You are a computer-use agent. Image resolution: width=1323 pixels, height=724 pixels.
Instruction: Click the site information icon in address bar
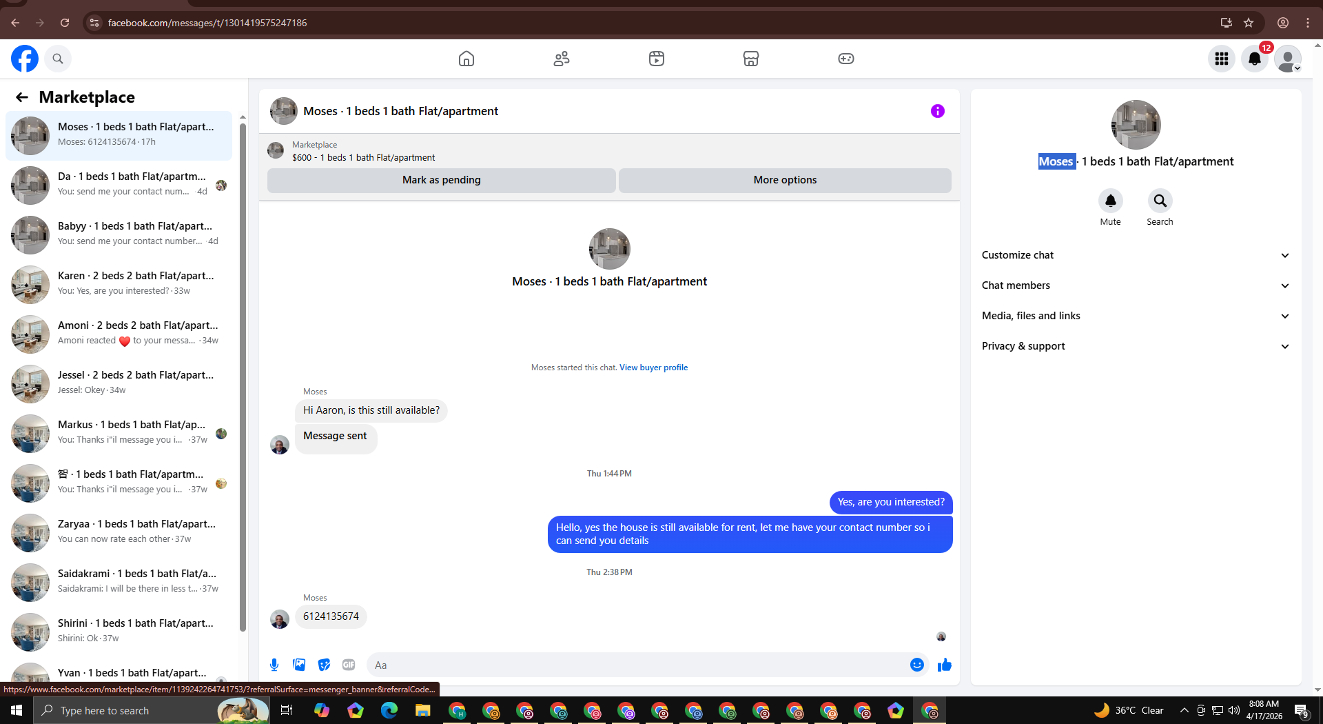coord(94,23)
